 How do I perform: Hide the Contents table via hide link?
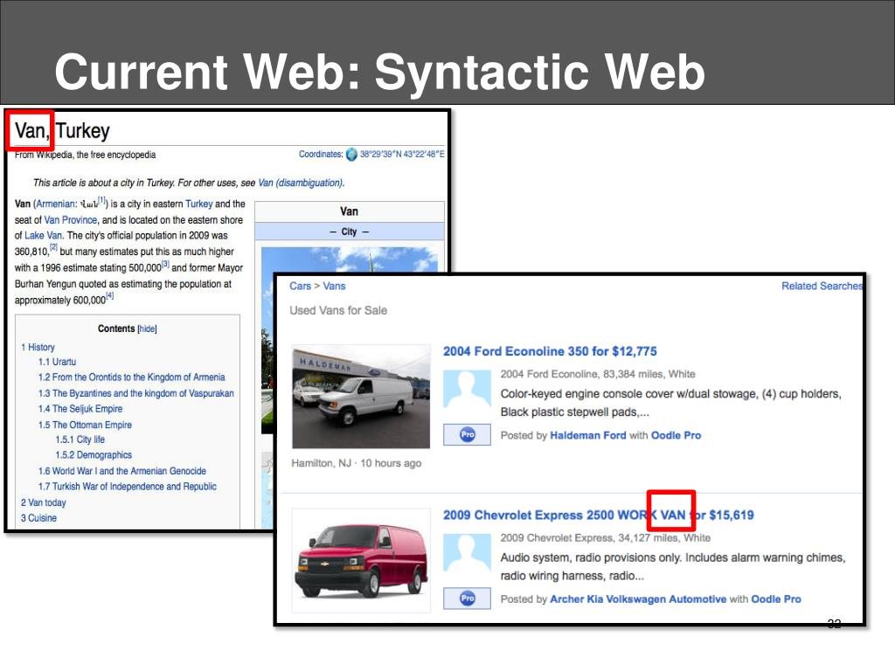pyautogui.click(x=147, y=329)
